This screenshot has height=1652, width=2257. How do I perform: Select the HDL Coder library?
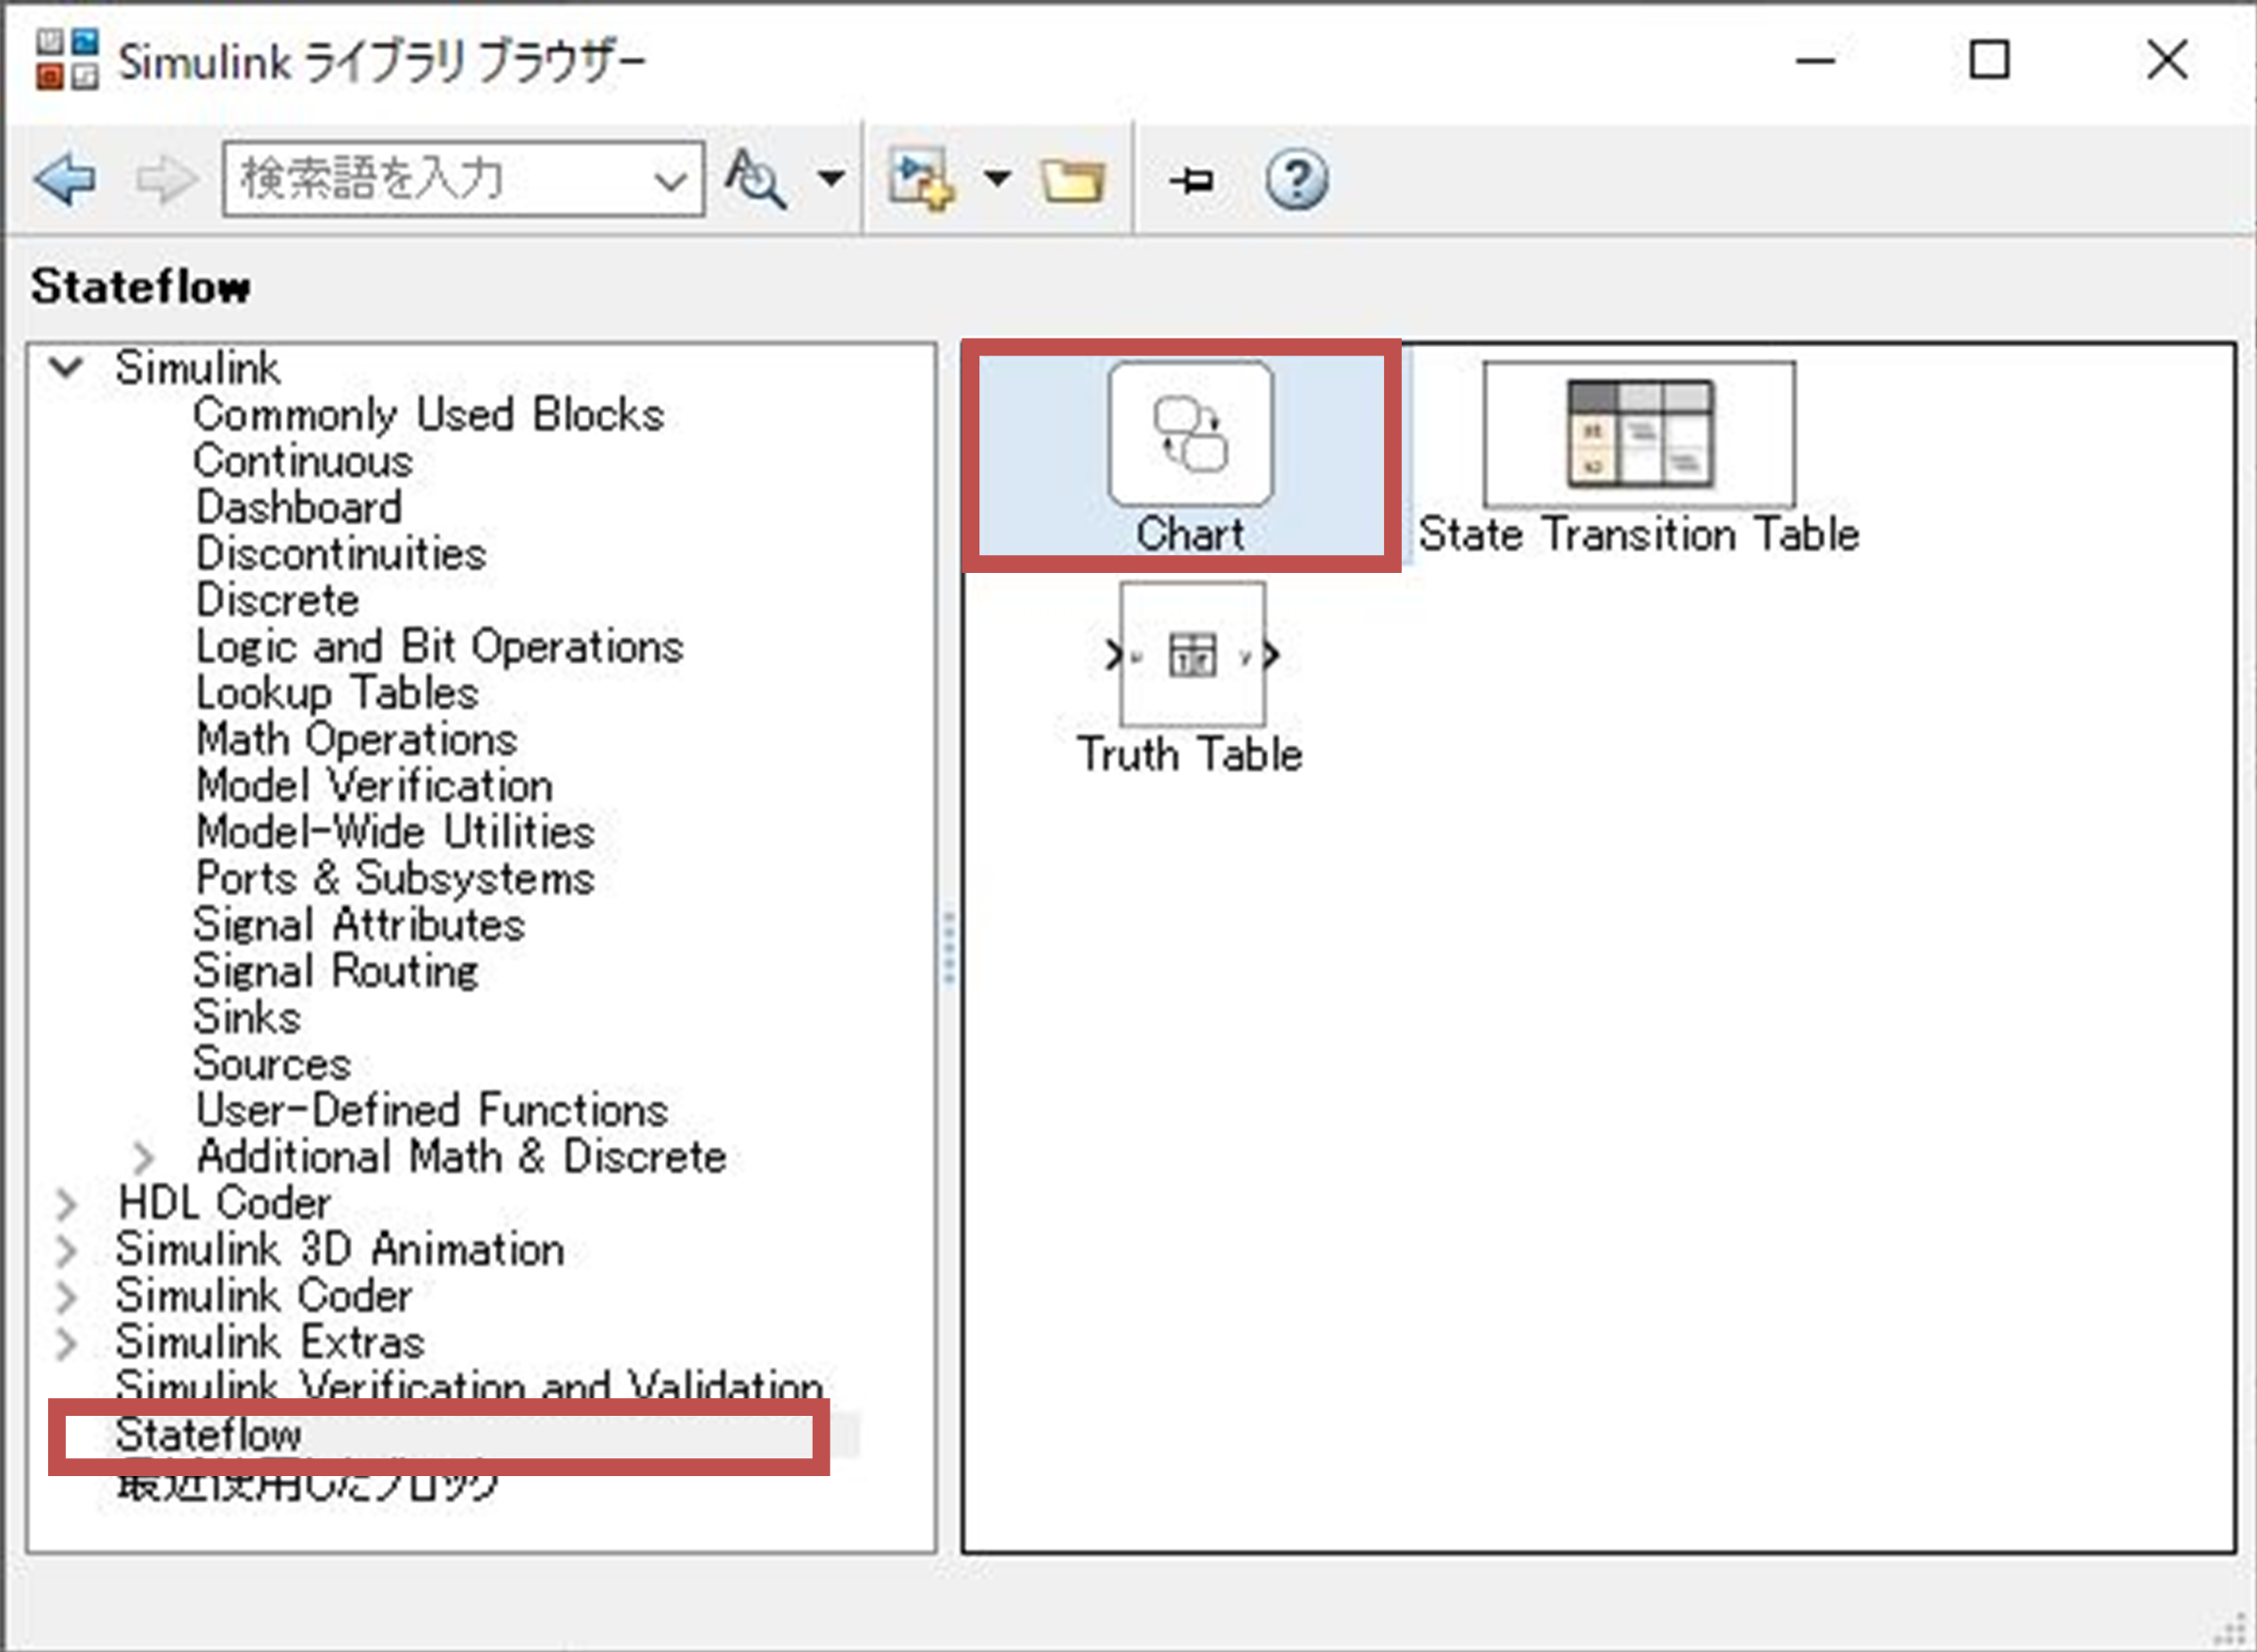(224, 1203)
